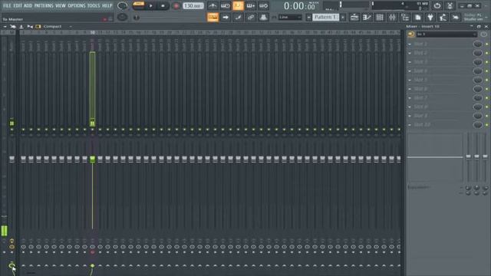Click the 130.000 tempo field
Viewport: 491px width, 276px height.
pyautogui.click(x=193, y=5)
